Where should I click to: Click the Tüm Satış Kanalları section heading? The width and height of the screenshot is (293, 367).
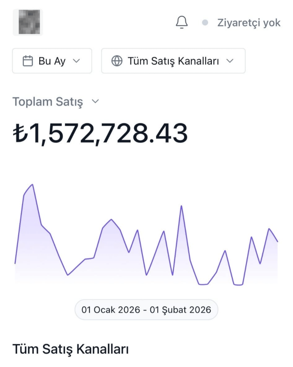coord(71,349)
